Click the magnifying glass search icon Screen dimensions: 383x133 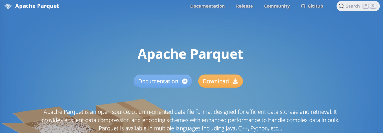341,6
